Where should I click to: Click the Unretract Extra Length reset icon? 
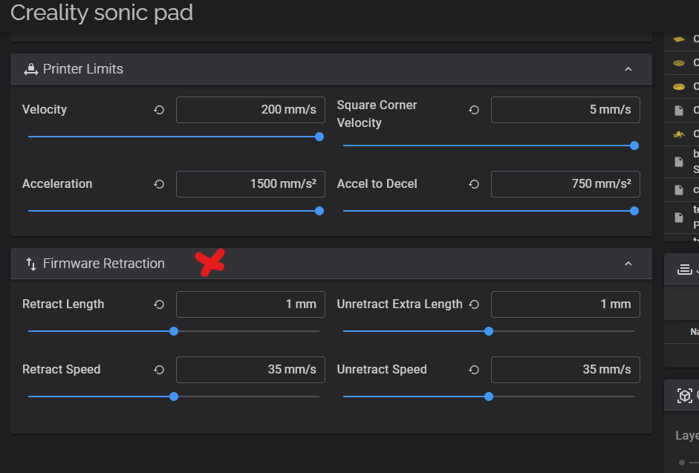coord(474,304)
